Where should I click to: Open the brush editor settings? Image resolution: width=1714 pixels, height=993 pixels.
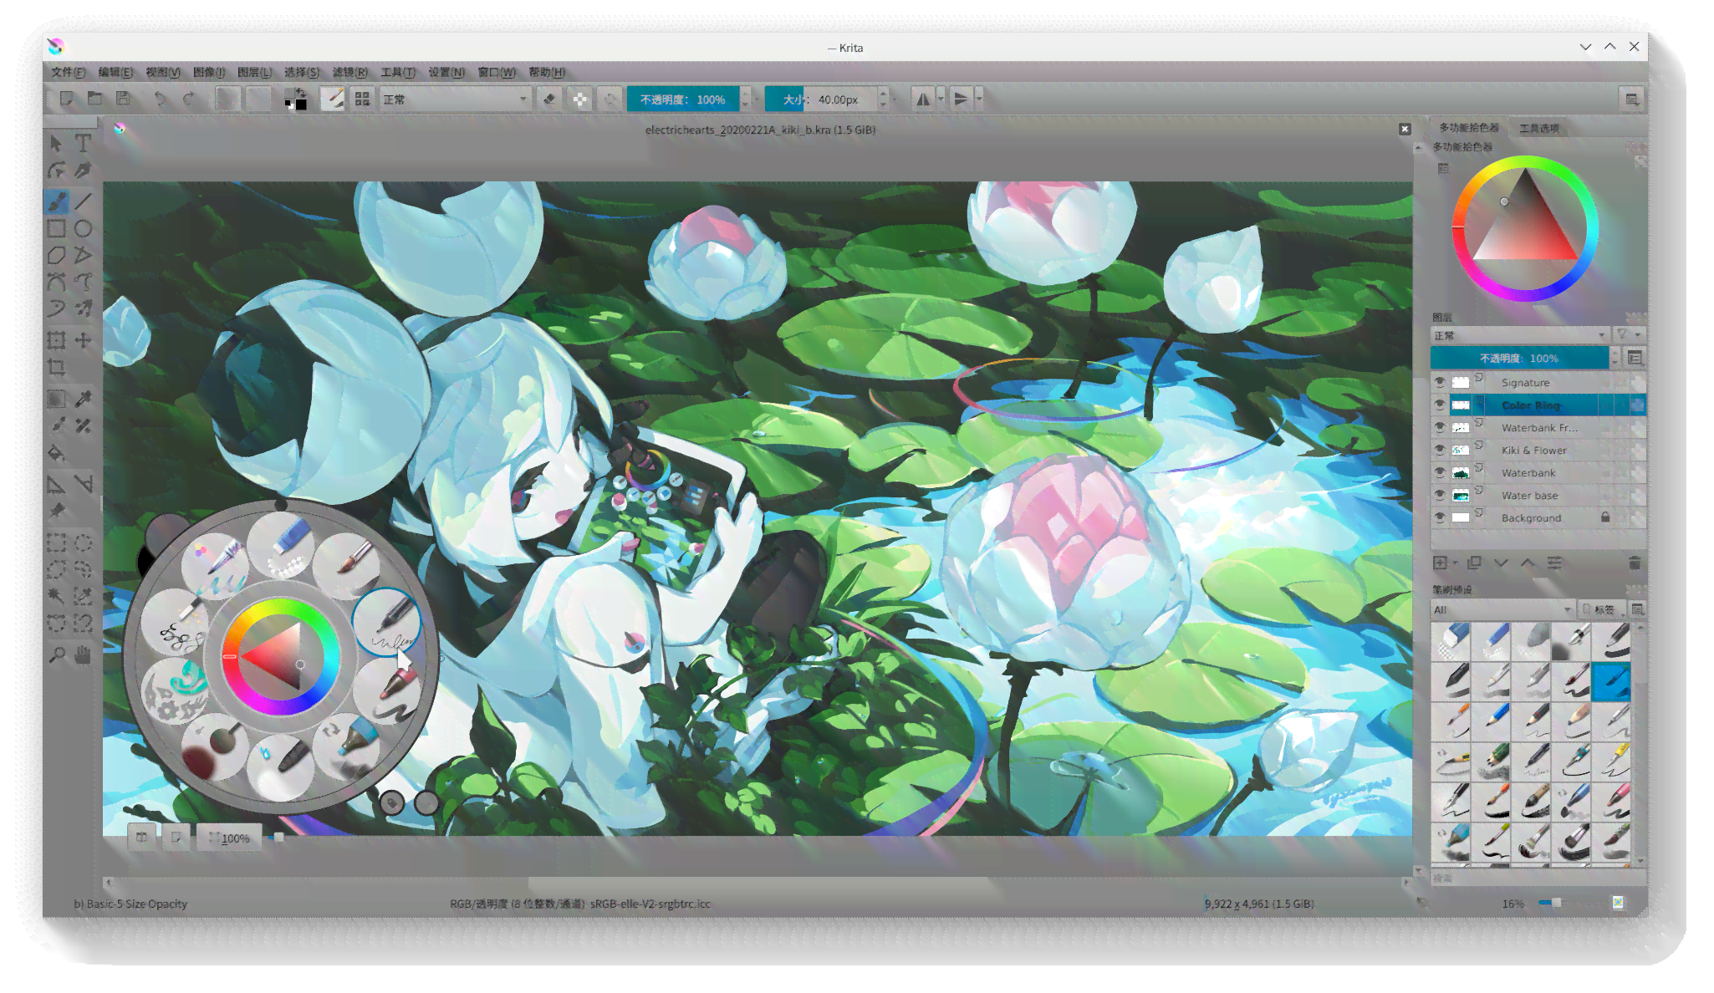tap(333, 99)
